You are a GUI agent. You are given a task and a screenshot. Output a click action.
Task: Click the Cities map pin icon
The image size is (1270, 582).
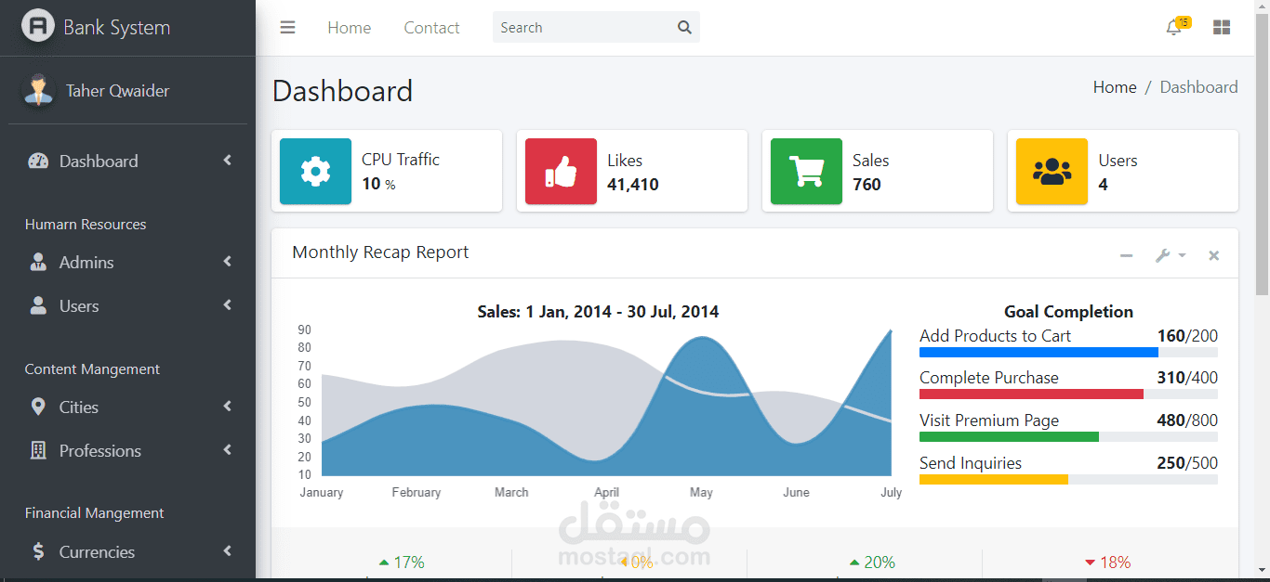click(38, 407)
